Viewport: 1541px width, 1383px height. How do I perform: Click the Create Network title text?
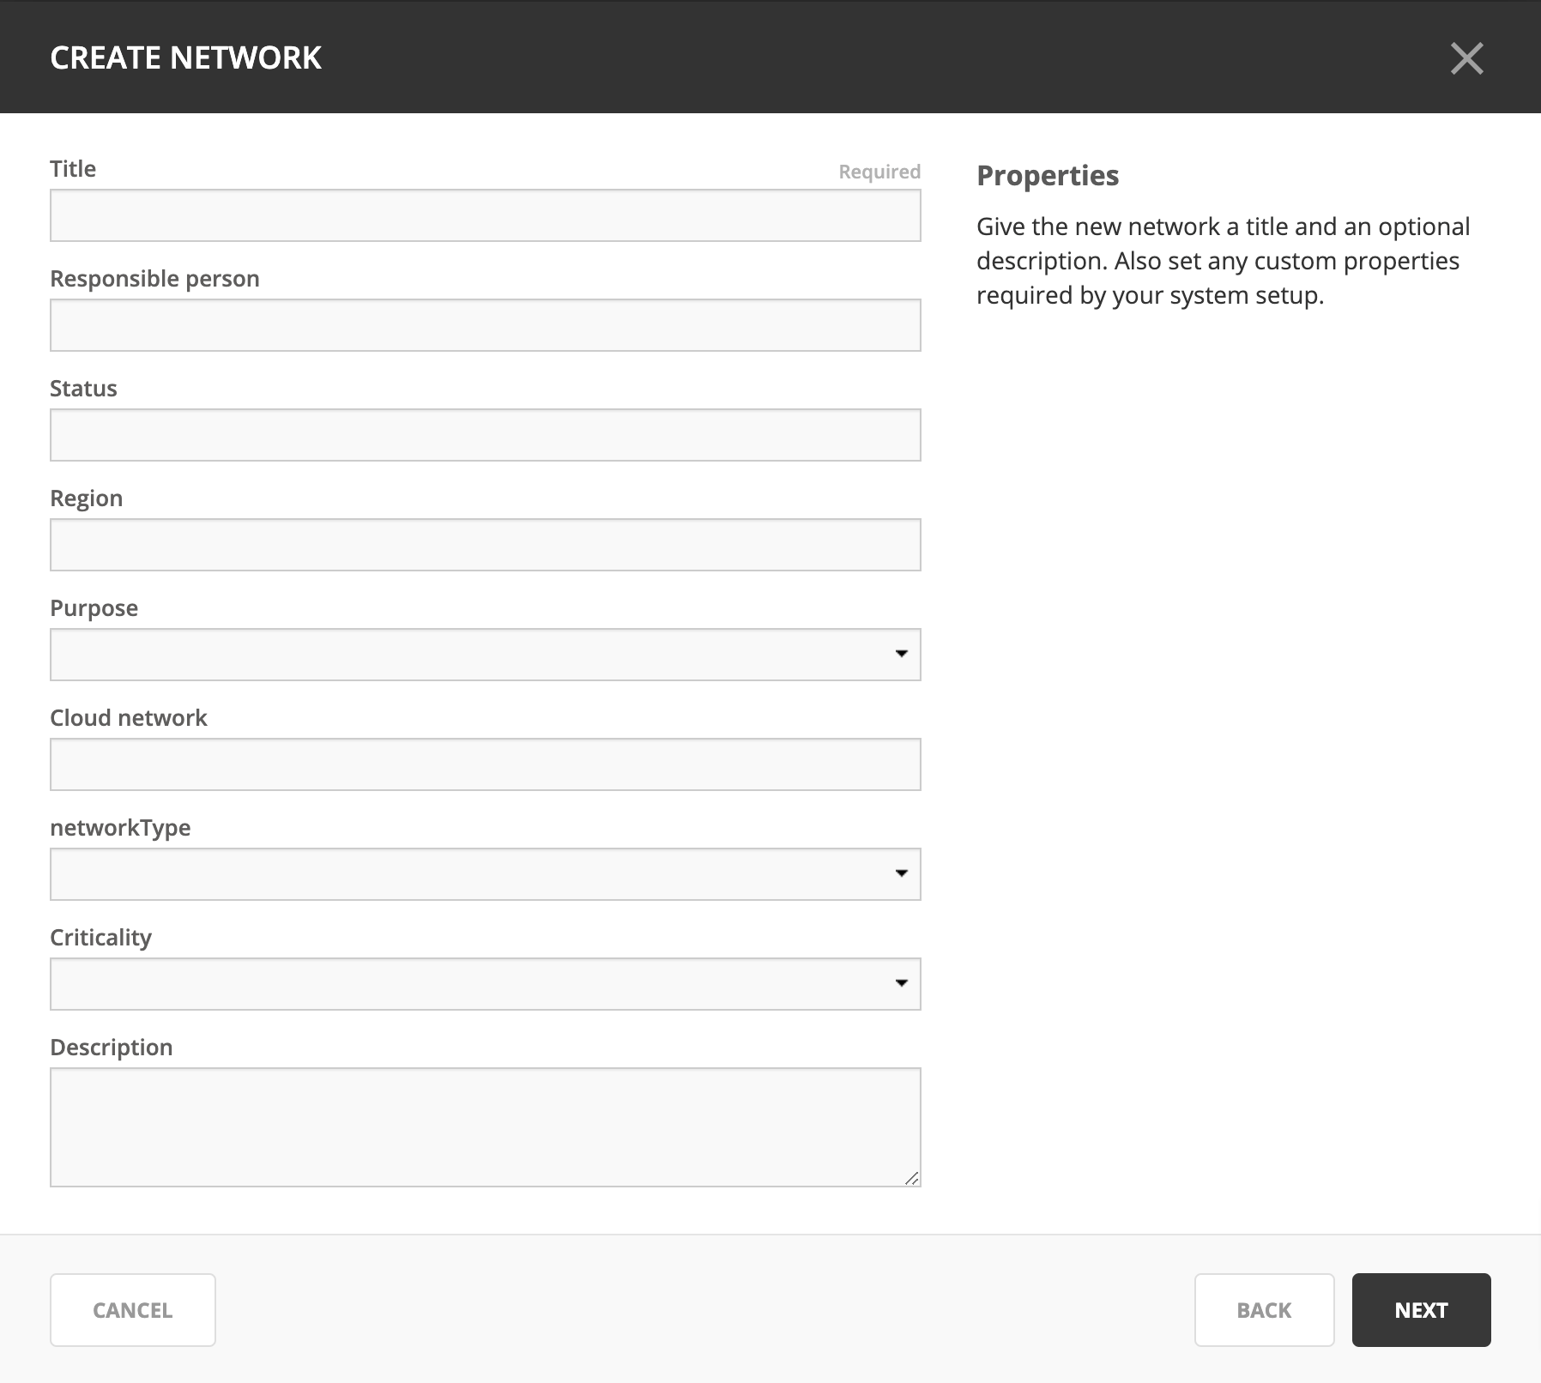point(186,57)
